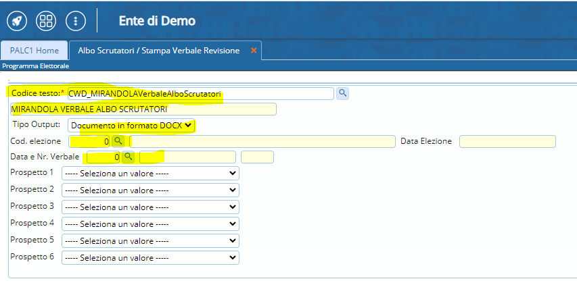Open the three-dots options icon
577x283 pixels.
coord(76,20)
